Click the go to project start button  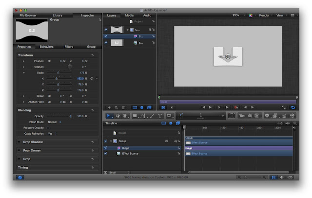tap(203, 108)
